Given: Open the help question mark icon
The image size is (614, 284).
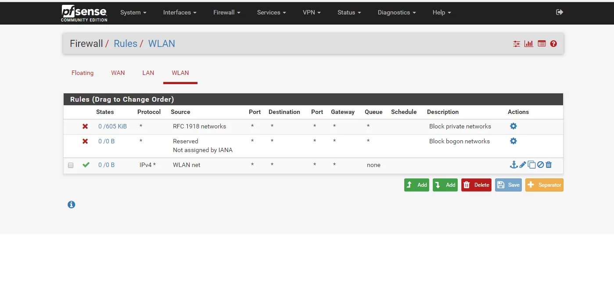Looking at the screenshot, I should [553, 44].
